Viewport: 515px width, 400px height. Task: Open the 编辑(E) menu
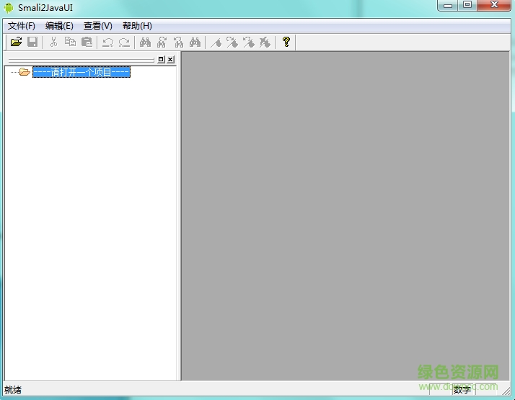pyautogui.click(x=59, y=26)
